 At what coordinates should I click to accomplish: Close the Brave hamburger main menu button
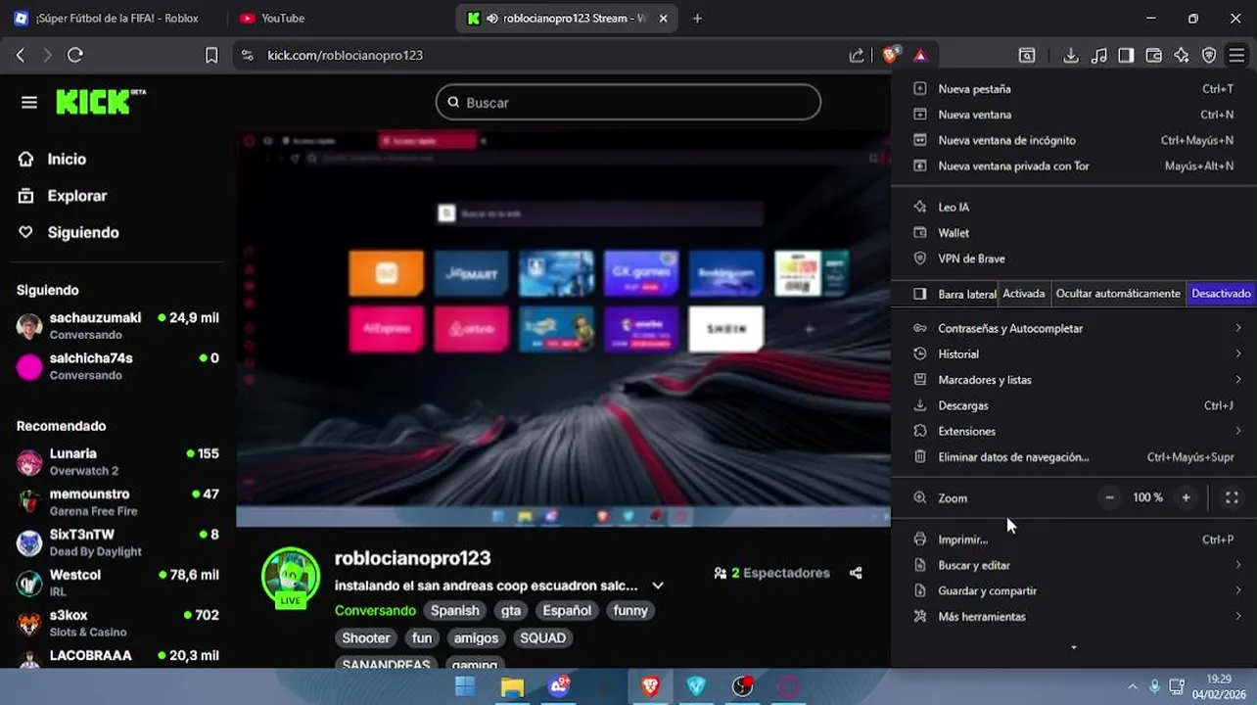(1236, 56)
